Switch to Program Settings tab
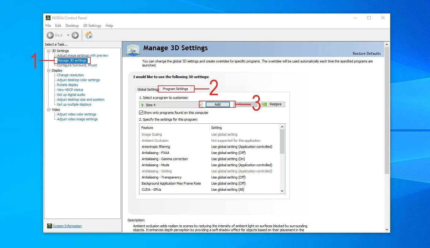This screenshot has width=430, height=248. 175,89
